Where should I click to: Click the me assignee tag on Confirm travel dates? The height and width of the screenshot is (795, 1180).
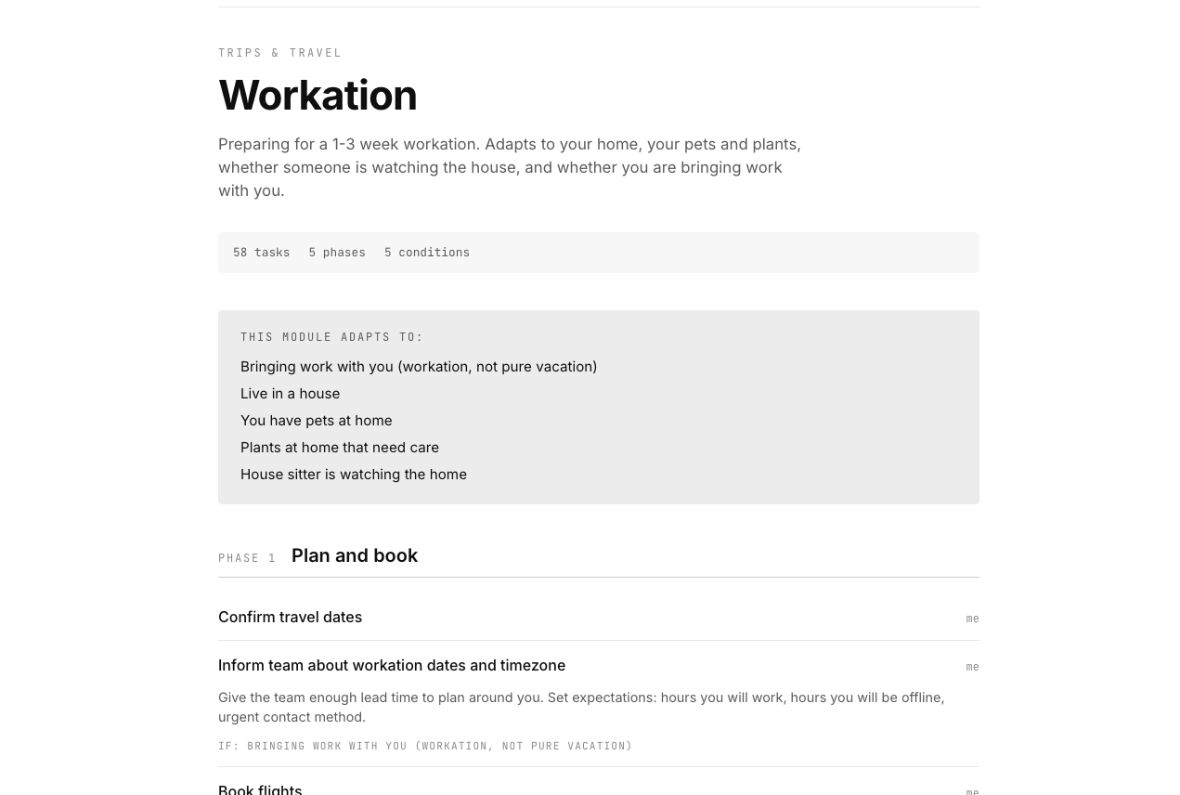[972, 619]
